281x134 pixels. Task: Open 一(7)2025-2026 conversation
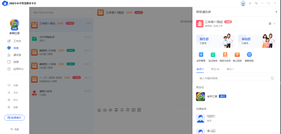61,79
